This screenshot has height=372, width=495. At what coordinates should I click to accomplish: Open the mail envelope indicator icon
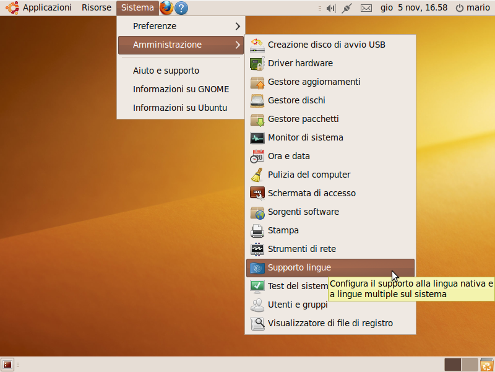[366, 8]
